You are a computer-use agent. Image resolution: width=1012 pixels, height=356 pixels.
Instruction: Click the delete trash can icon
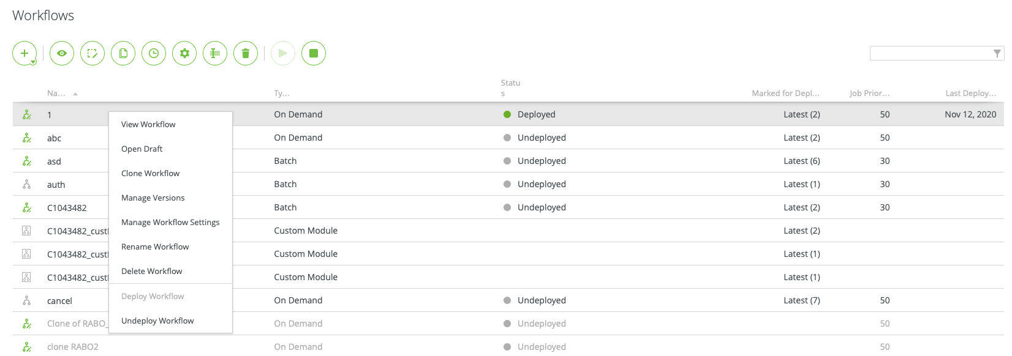[x=246, y=53]
